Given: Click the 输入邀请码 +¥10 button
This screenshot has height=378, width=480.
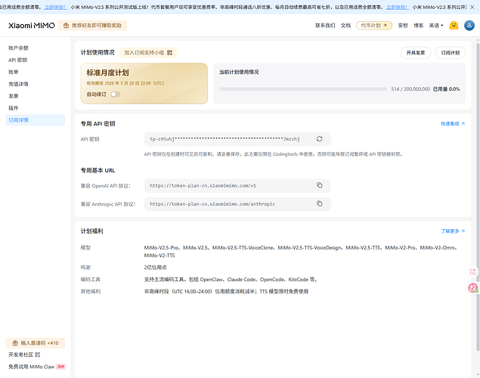Looking at the screenshot, I should tap(36, 342).
